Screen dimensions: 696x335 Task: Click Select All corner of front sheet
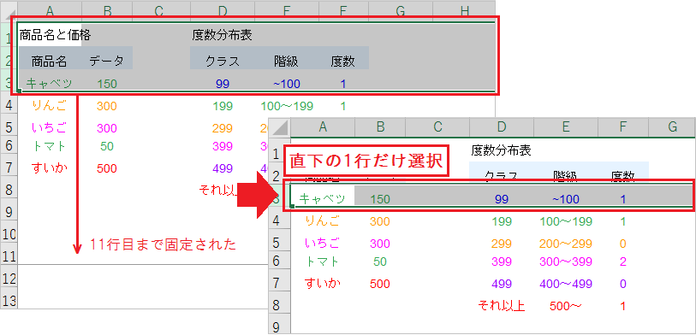280,127
